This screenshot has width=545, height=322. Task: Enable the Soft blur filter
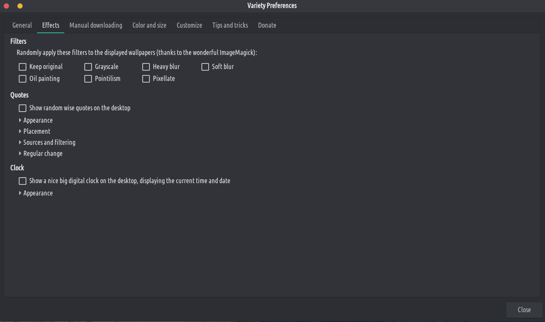pyautogui.click(x=205, y=67)
